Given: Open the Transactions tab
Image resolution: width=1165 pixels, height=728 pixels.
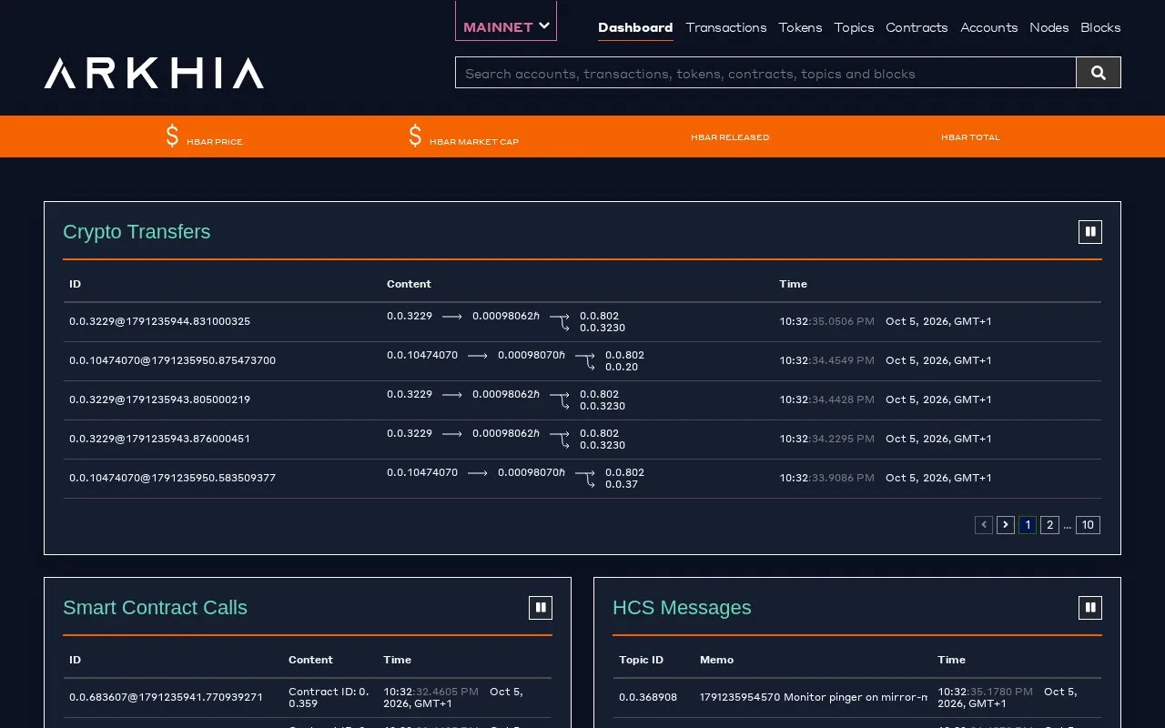Looking at the screenshot, I should pyautogui.click(x=726, y=27).
